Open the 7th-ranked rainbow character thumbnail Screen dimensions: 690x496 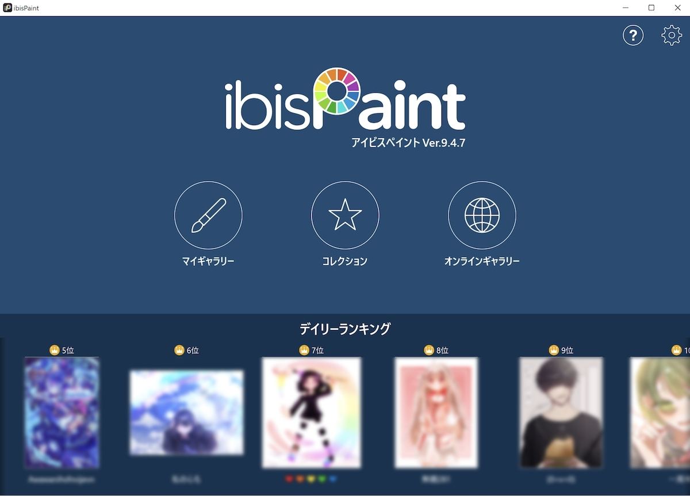click(x=312, y=413)
